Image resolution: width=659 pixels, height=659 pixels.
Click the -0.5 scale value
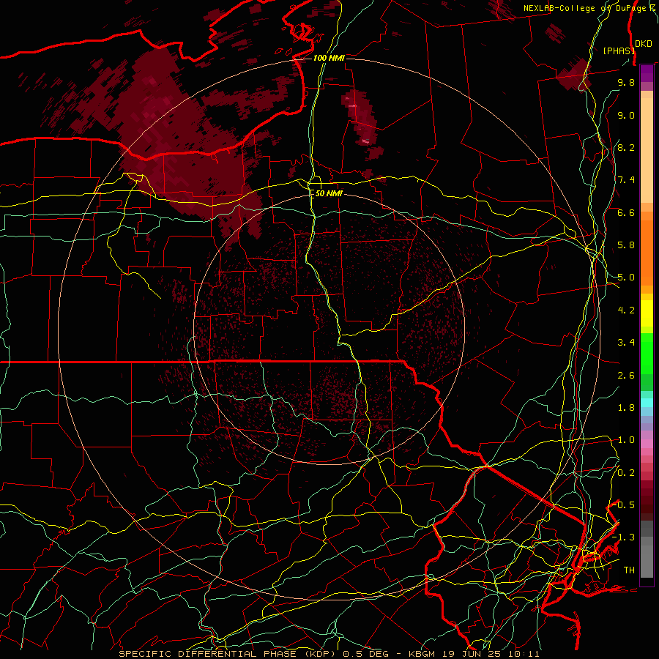[x=623, y=505]
